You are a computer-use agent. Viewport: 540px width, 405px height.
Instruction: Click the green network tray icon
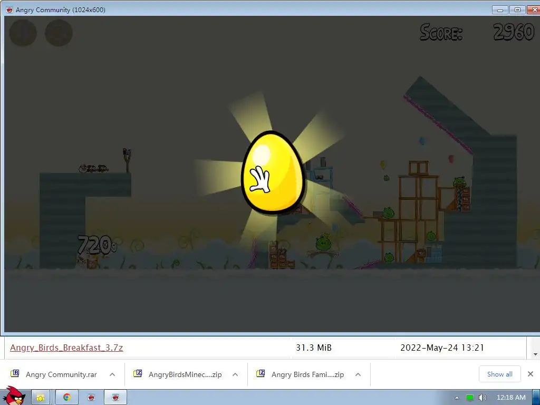[470, 398]
